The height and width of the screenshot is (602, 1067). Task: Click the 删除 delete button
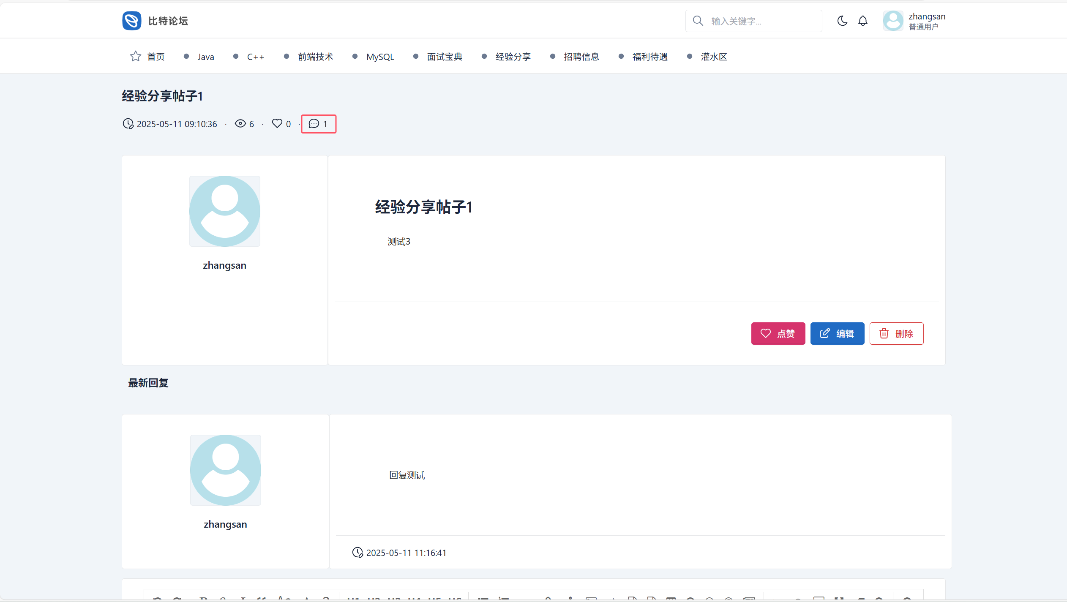pyautogui.click(x=896, y=333)
